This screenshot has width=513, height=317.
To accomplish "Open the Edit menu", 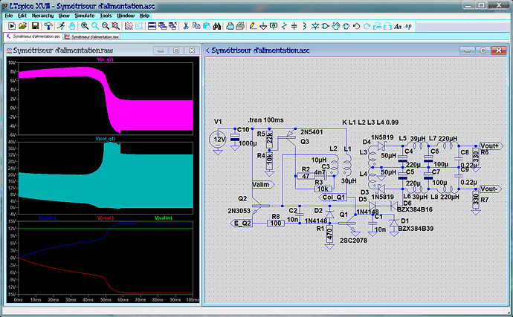I will 22,16.
